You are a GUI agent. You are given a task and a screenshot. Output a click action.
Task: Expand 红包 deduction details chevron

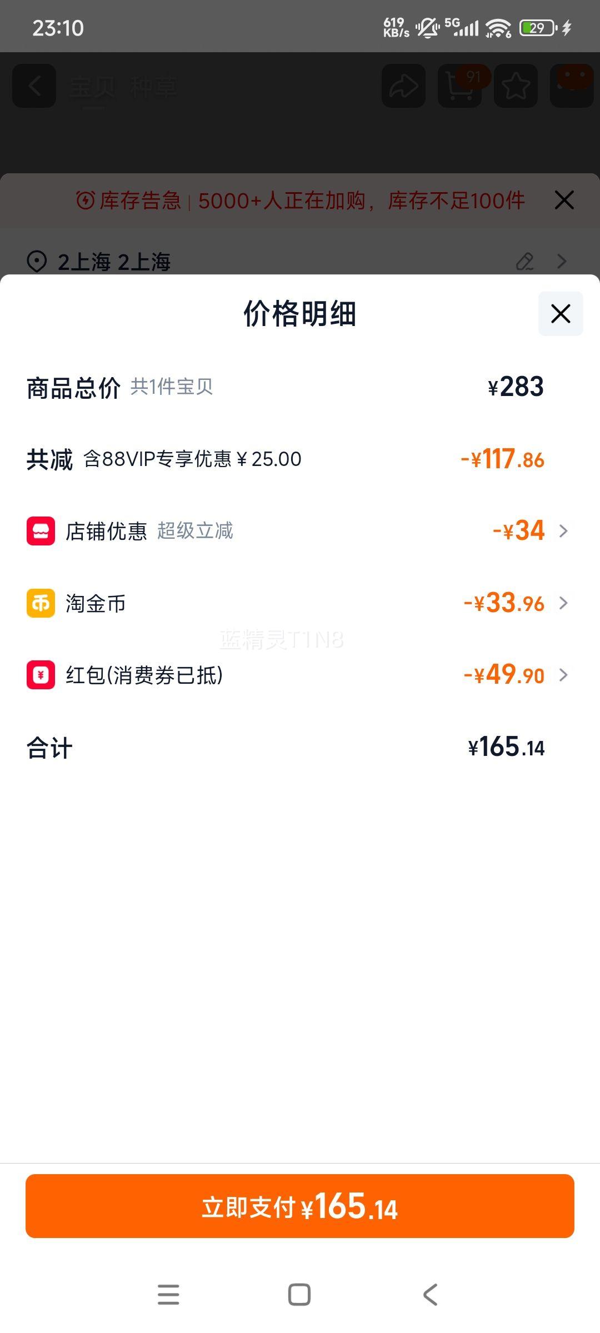pos(563,675)
